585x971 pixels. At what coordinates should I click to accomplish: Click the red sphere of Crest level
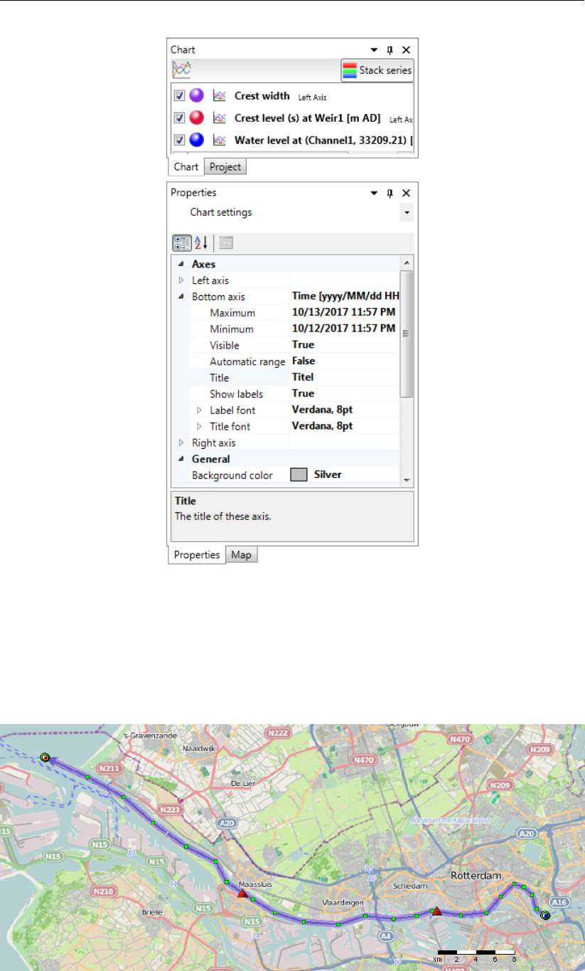197,118
